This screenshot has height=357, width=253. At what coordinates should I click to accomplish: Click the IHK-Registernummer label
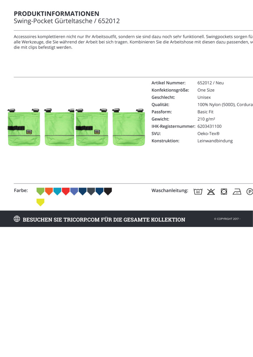point(174,126)
